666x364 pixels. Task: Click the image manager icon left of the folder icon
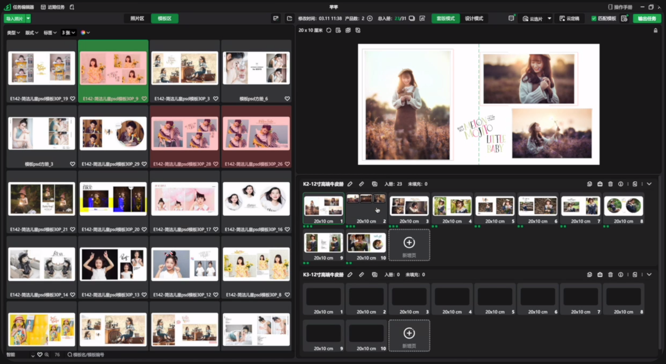(x=276, y=18)
